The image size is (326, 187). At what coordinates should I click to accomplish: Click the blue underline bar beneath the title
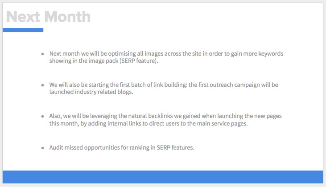coord(23,30)
